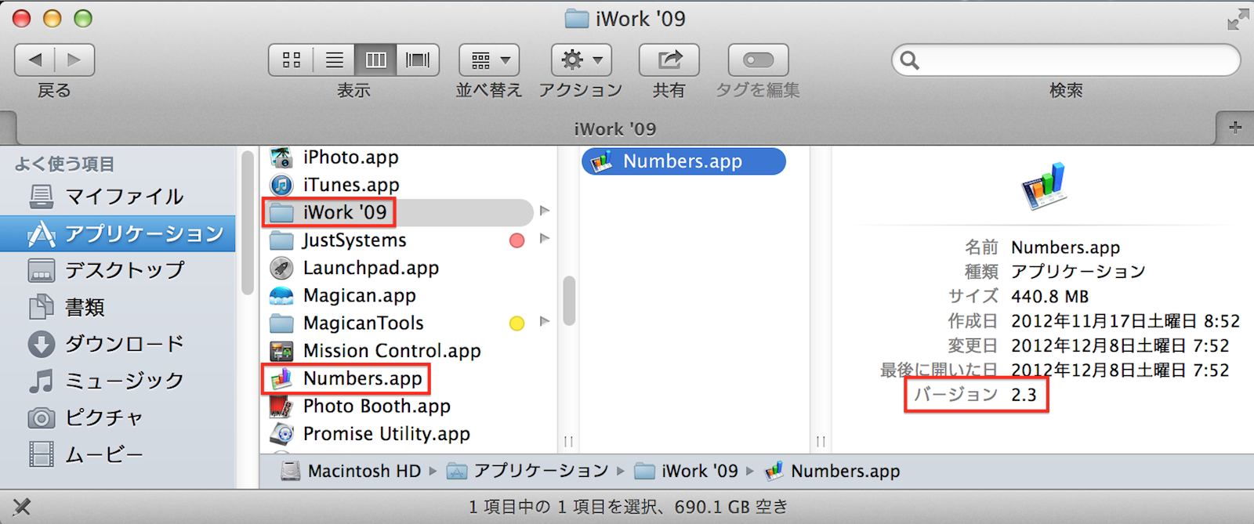This screenshot has height=524, width=1254.
Task: Click the 共有 share button
Action: pyautogui.click(x=669, y=60)
